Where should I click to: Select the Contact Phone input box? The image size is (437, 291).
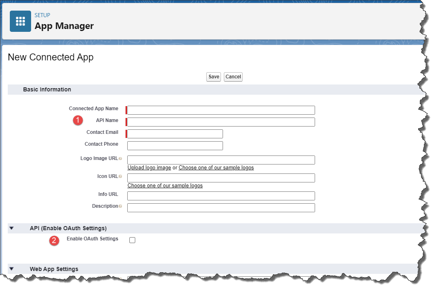pyautogui.click(x=175, y=146)
